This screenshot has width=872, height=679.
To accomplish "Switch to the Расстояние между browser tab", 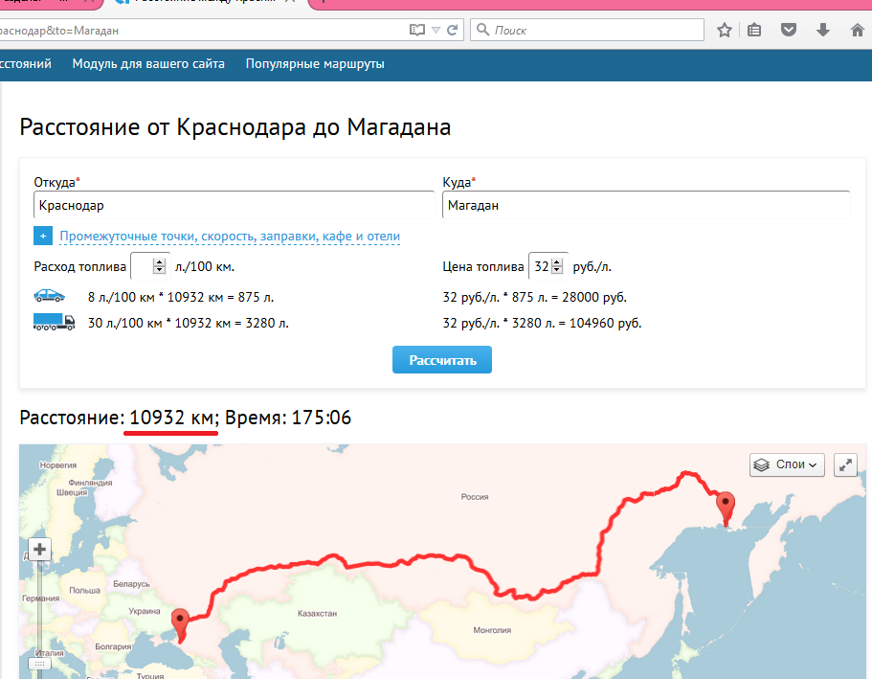I will (201, 3).
